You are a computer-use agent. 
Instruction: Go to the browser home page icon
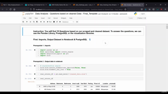coord(14,9)
